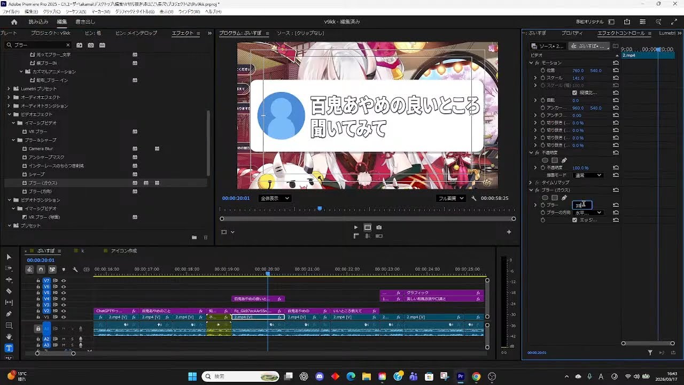Image resolution: width=684 pixels, height=385 pixels.
Task: Open the アイコン作成 sequence tab
Action: pyautogui.click(x=123, y=251)
